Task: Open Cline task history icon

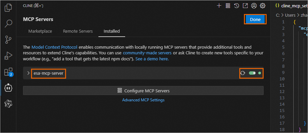Action: click(x=237, y=6)
